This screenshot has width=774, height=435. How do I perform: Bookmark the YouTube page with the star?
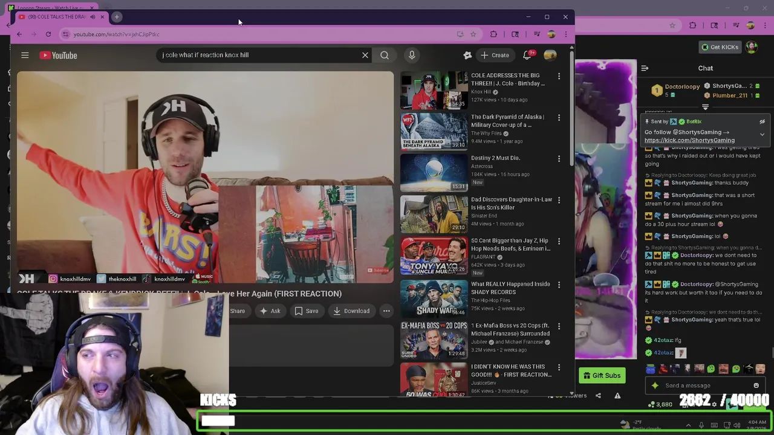(473, 34)
